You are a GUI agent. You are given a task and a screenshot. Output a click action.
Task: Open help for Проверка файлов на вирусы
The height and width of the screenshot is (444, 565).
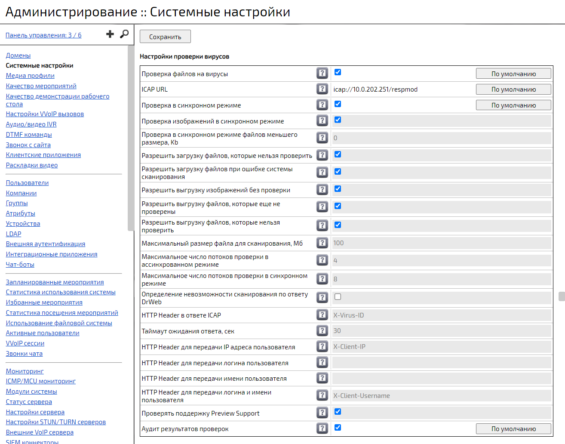[322, 73]
